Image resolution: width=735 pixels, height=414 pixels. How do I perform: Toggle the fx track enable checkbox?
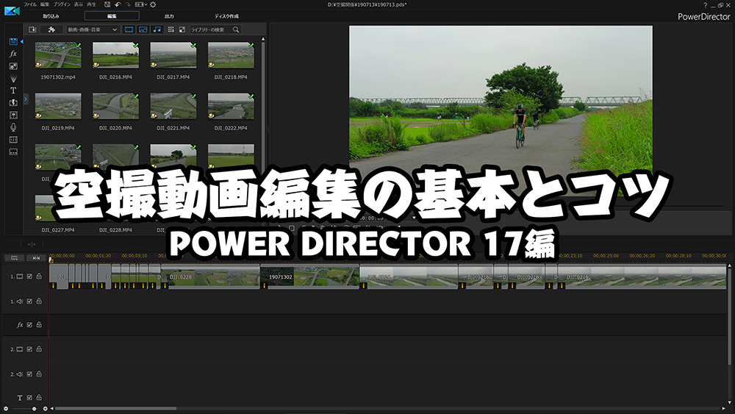pyautogui.click(x=29, y=325)
